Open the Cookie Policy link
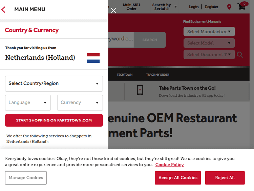This screenshot has height=191, width=254. [169, 165]
